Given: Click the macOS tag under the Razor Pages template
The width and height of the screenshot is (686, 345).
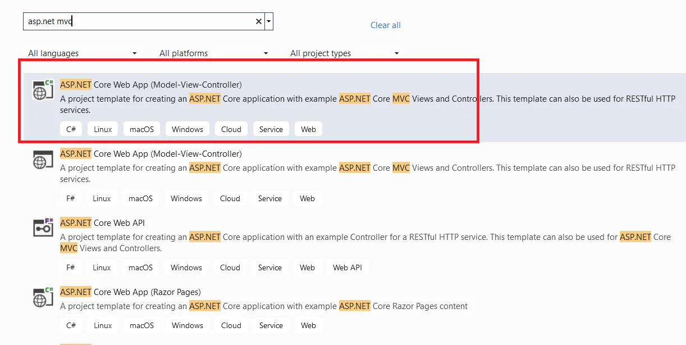Looking at the screenshot, I should click(141, 325).
